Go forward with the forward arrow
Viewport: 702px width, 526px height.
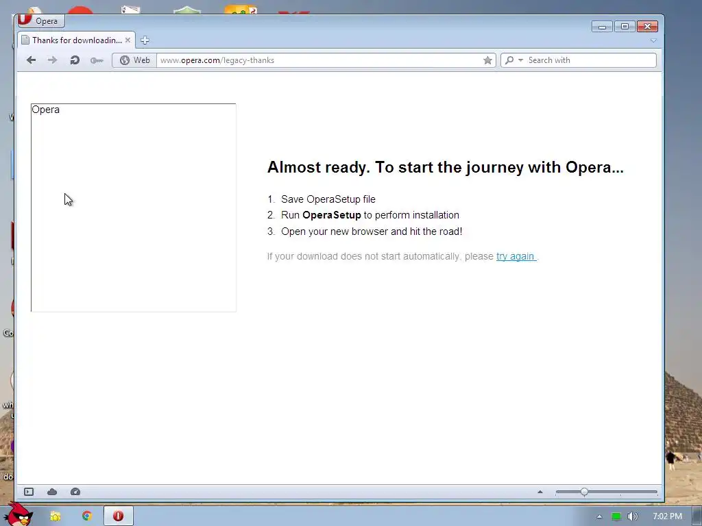coord(52,60)
